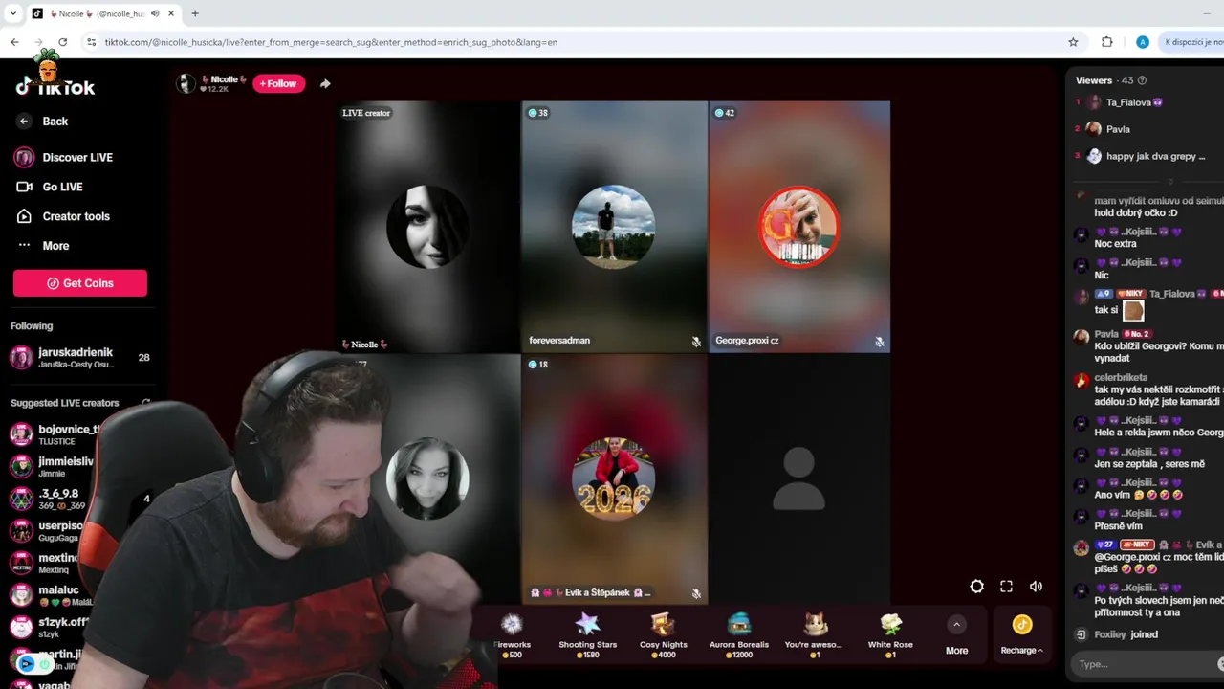
Task: Open stream settings gear icon
Action: click(976, 587)
